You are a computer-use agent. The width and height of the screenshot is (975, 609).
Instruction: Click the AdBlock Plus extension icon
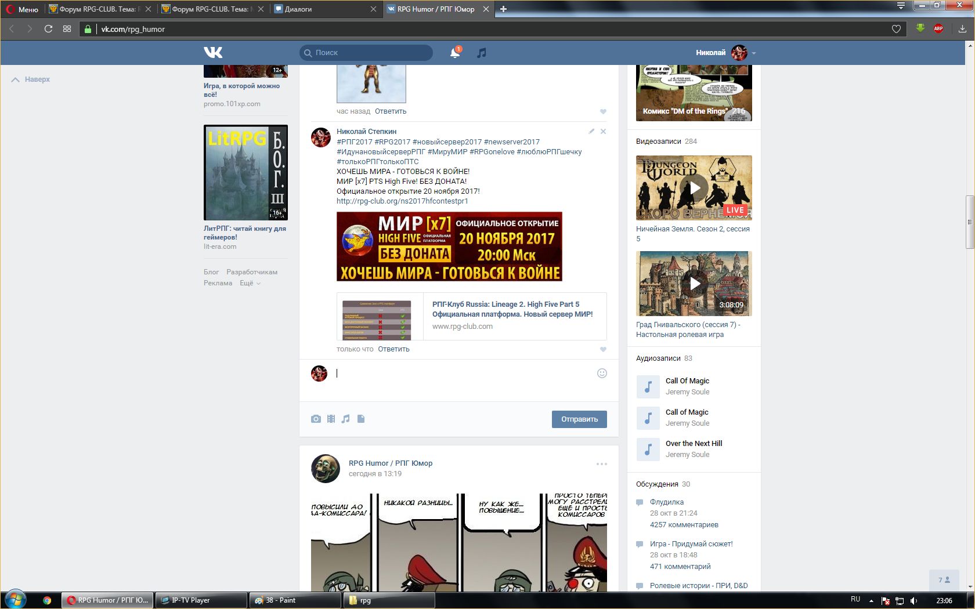tap(938, 28)
